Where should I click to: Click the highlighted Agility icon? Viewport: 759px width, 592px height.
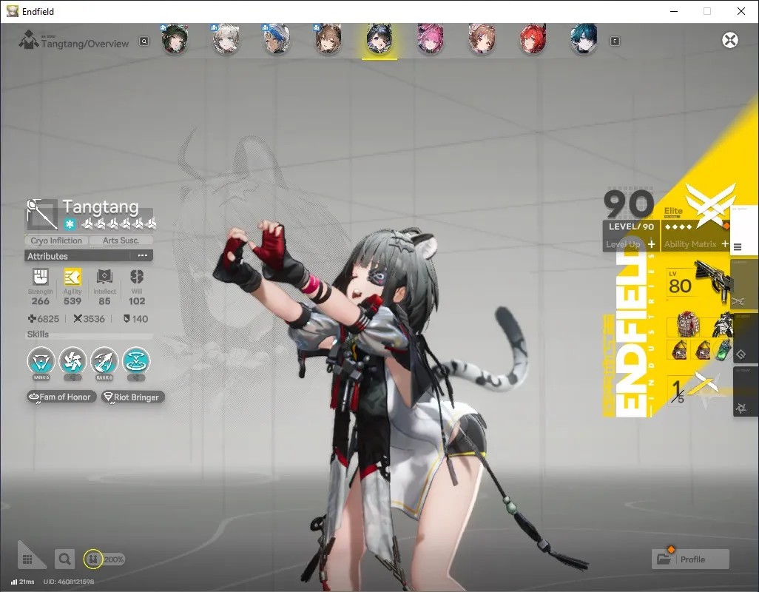pos(72,277)
